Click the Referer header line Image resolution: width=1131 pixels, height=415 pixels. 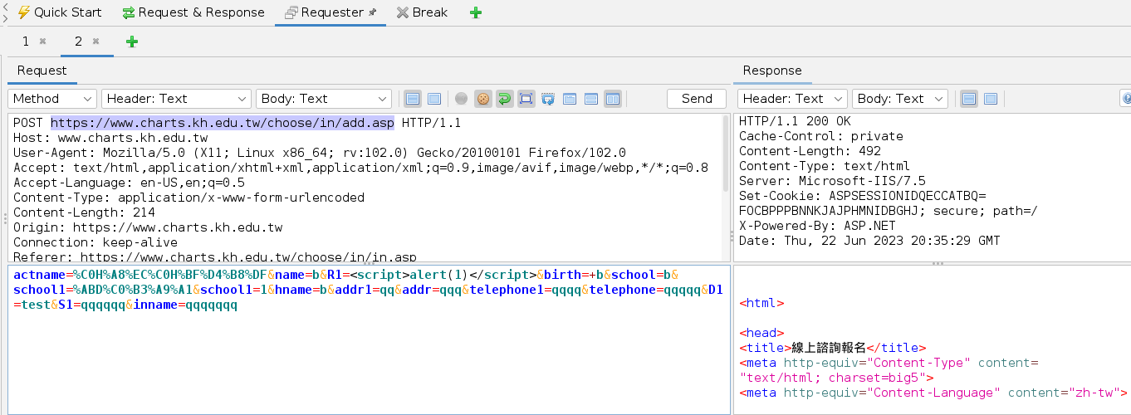click(215, 257)
